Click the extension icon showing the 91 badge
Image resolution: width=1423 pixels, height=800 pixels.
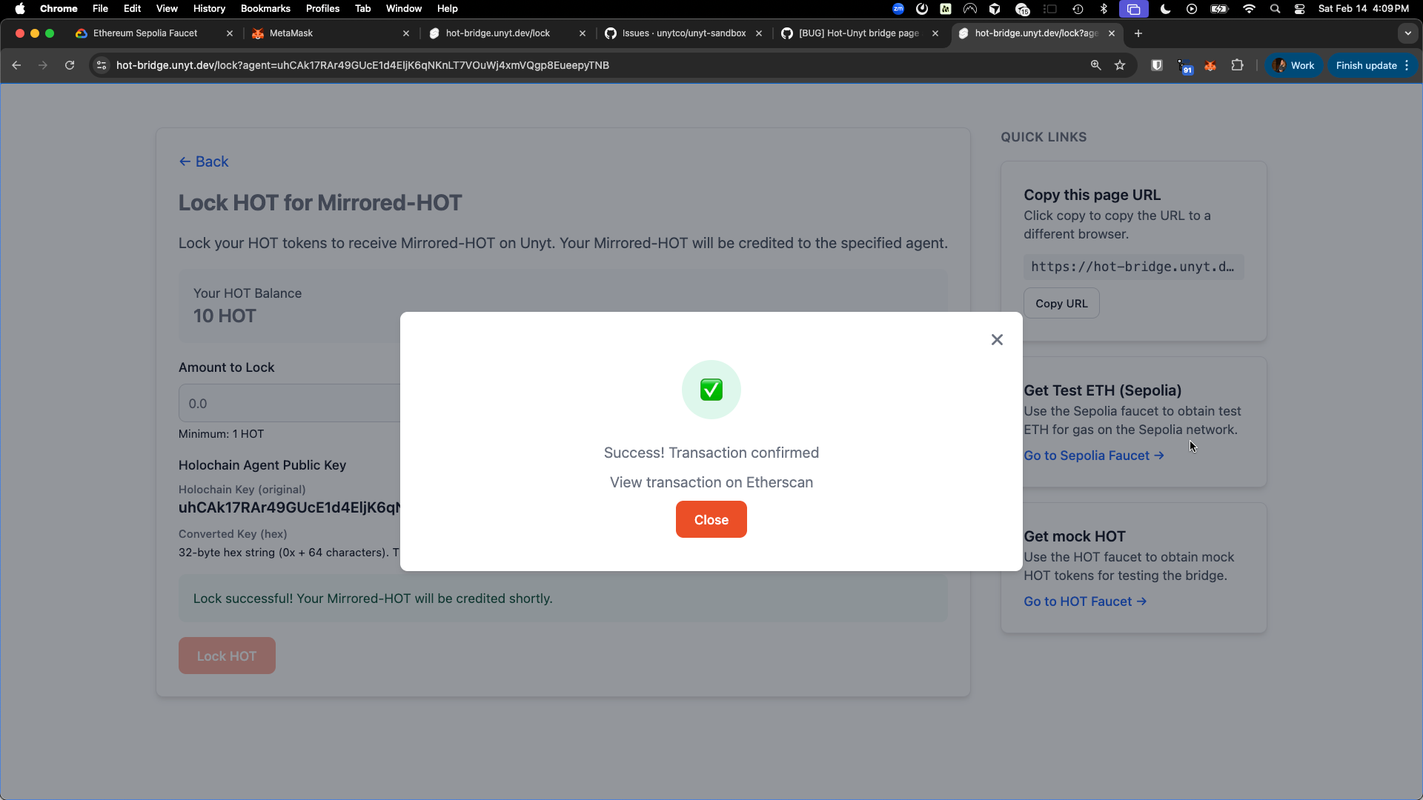pyautogui.click(x=1185, y=65)
